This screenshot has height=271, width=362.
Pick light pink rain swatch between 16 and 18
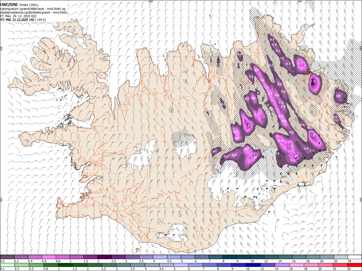(x=297, y=265)
